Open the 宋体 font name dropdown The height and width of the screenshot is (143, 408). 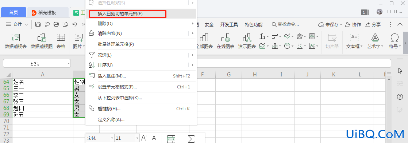pyautogui.click(x=112, y=138)
